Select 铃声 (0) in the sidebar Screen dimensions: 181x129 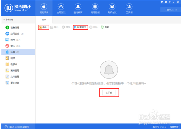click(18, 52)
